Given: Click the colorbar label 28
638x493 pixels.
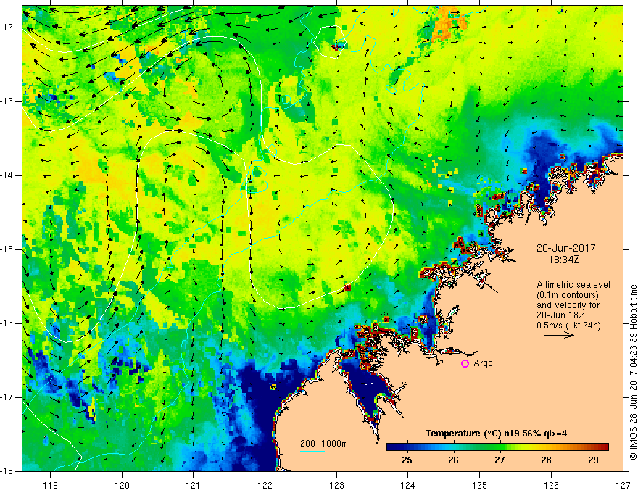Looking at the screenshot, I should [x=547, y=460].
